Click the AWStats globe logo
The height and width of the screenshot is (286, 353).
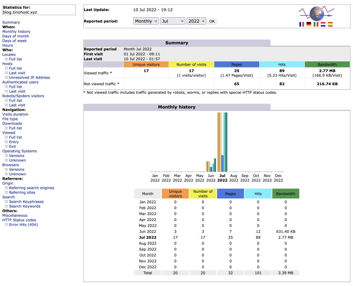point(316,13)
